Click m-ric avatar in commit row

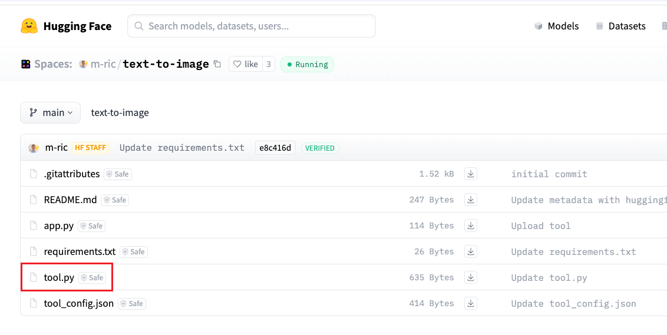click(x=34, y=148)
